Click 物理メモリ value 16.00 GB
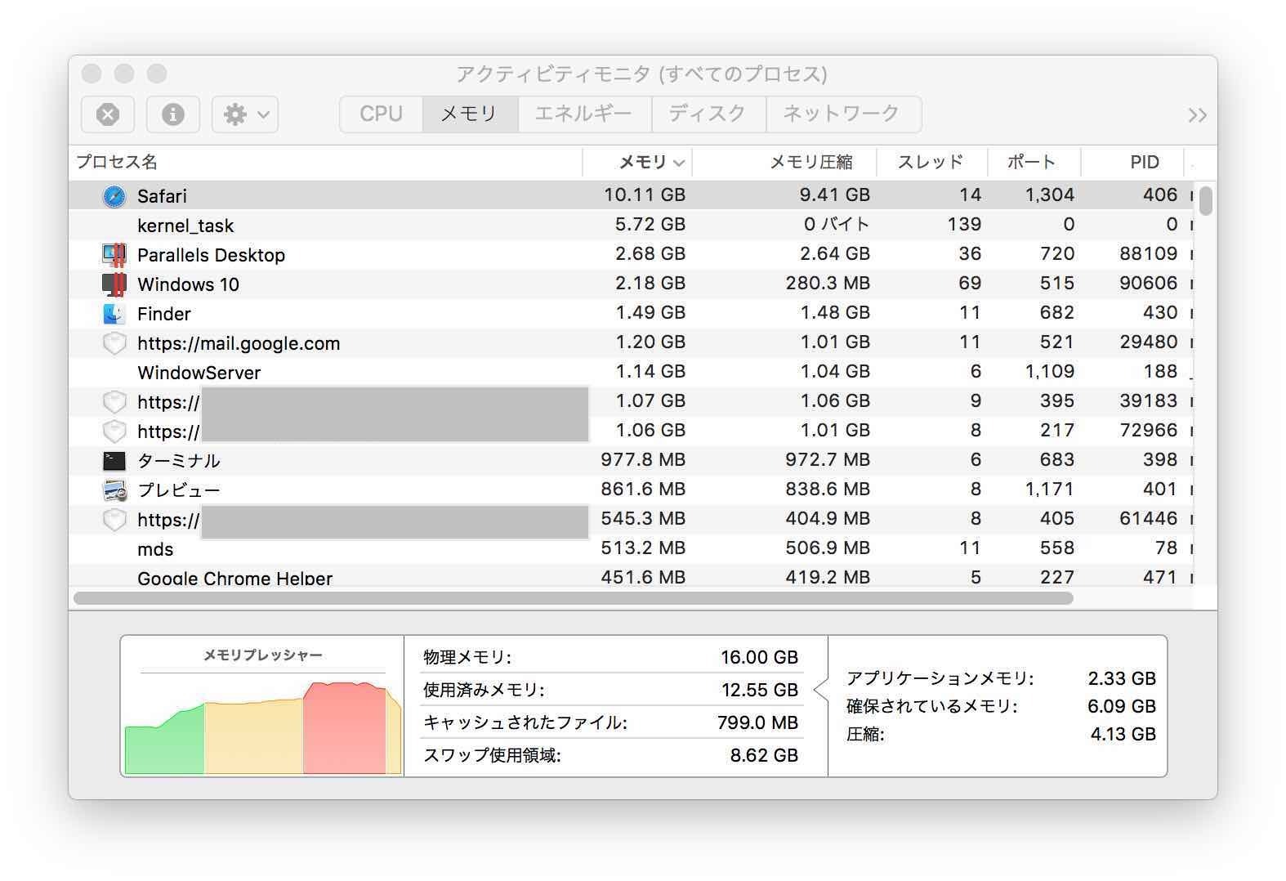 760,657
